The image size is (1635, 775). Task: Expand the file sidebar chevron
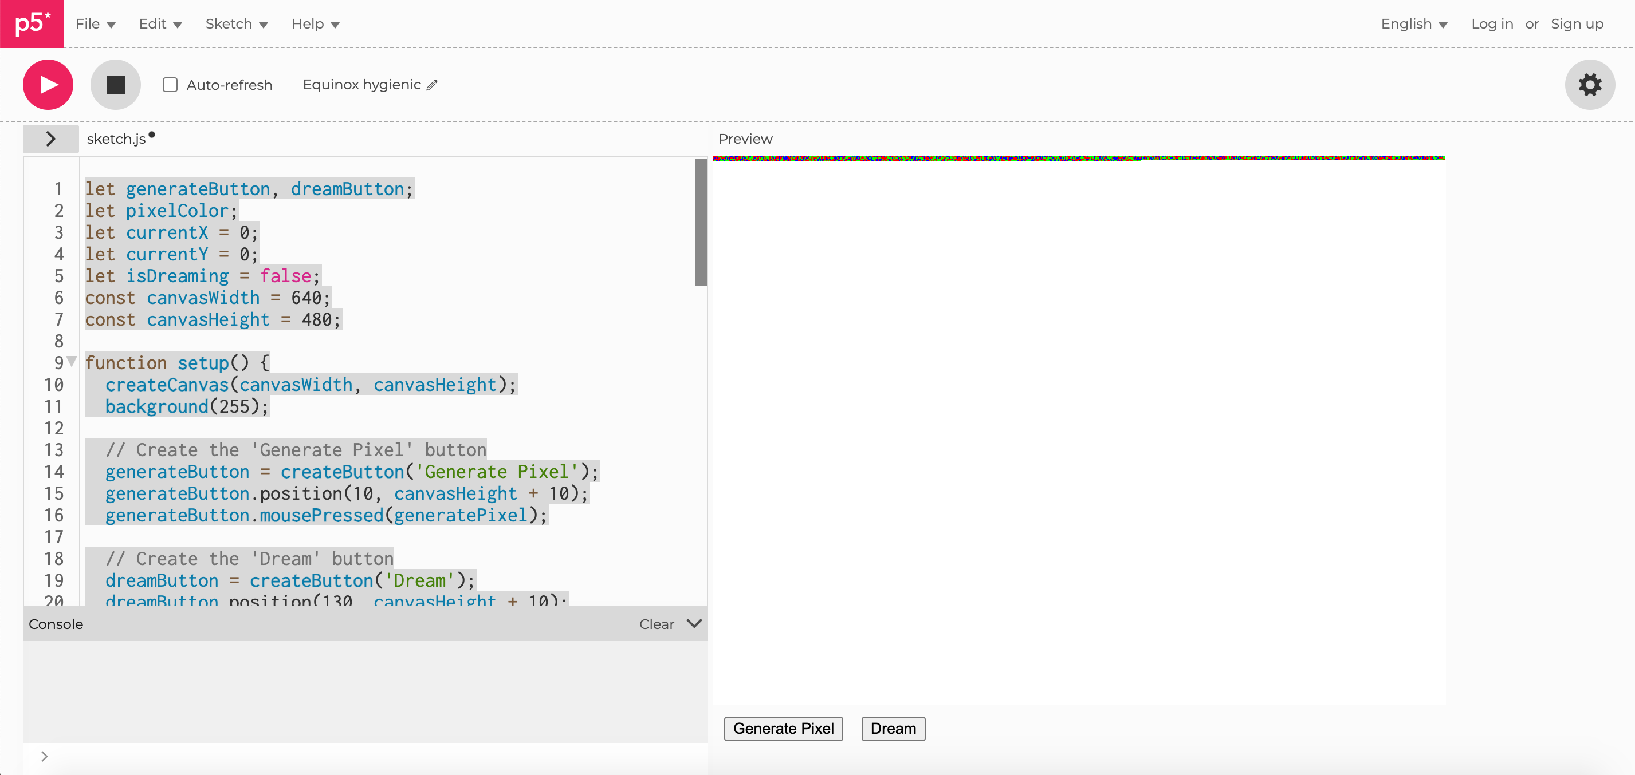pyautogui.click(x=51, y=139)
